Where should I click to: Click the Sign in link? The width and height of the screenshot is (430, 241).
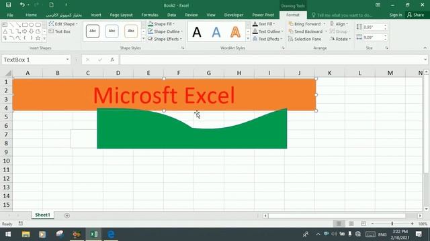[396, 15]
